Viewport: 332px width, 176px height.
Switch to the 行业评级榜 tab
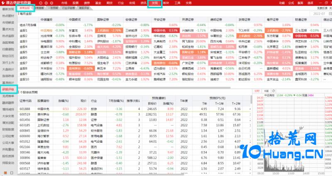(68, 8)
